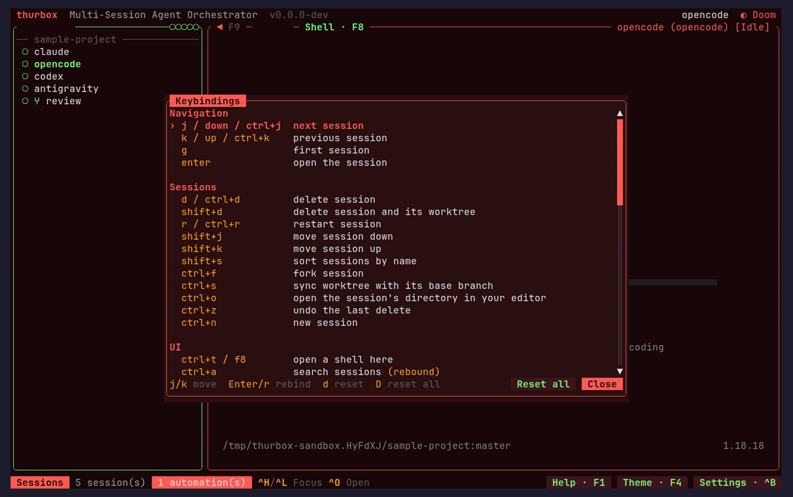Select the 'first session' keybinding row
Image resolution: width=793 pixels, height=497 pixels.
(392, 150)
